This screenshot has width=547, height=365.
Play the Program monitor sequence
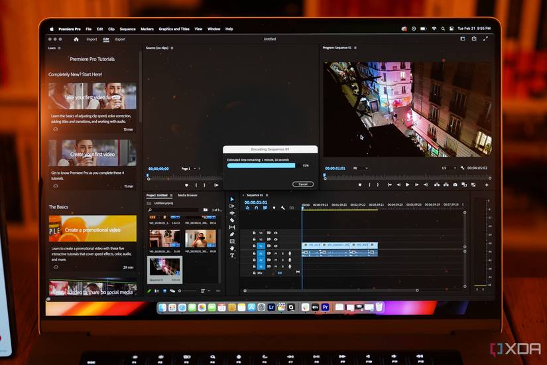(x=407, y=184)
